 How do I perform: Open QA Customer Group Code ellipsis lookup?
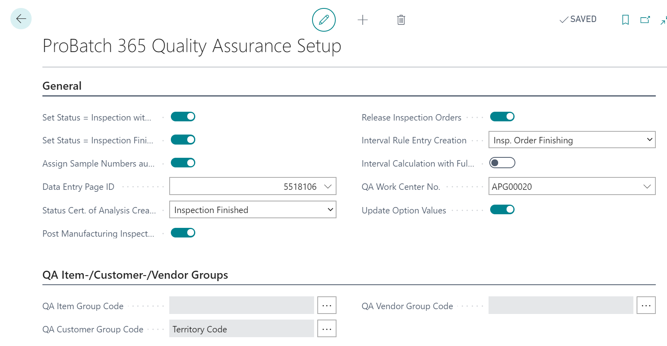[x=327, y=329]
